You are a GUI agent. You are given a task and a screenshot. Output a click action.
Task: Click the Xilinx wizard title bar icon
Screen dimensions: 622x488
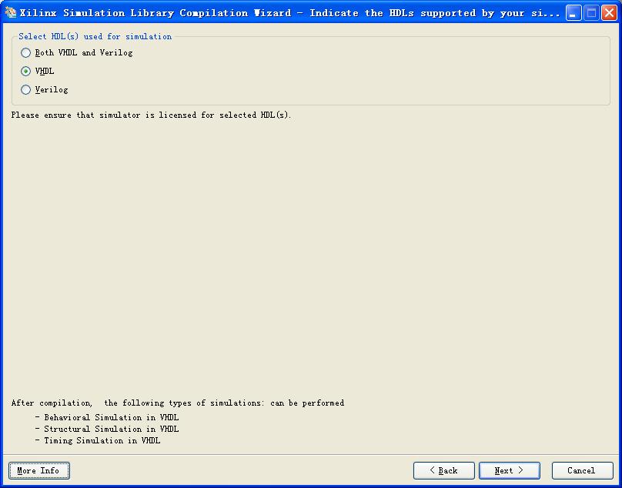[x=10, y=12]
